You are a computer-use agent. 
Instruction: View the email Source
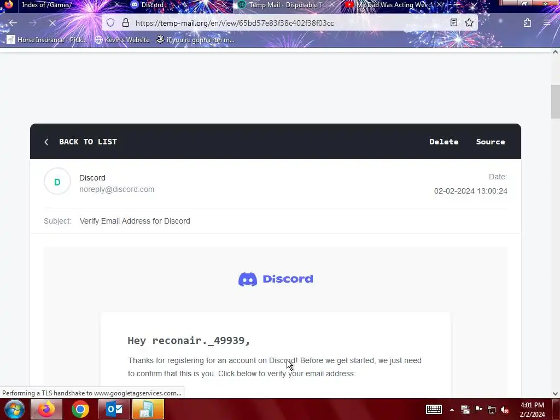click(x=491, y=142)
